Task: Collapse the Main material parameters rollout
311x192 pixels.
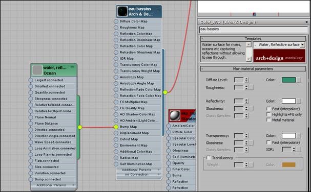Action: coord(253,69)
